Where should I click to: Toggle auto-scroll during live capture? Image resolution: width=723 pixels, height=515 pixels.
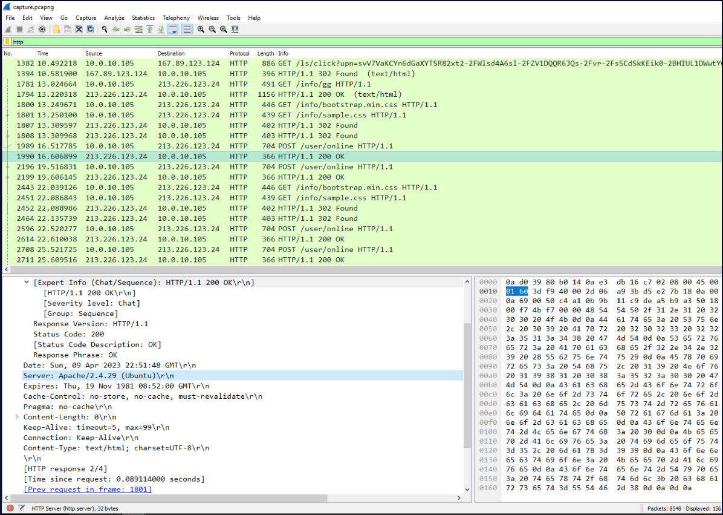[173, 30]
